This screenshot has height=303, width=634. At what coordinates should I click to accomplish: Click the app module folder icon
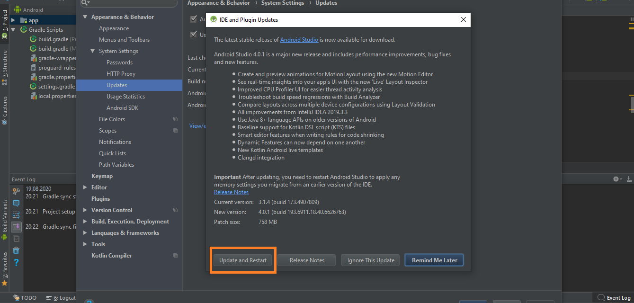tap(23, 20)
